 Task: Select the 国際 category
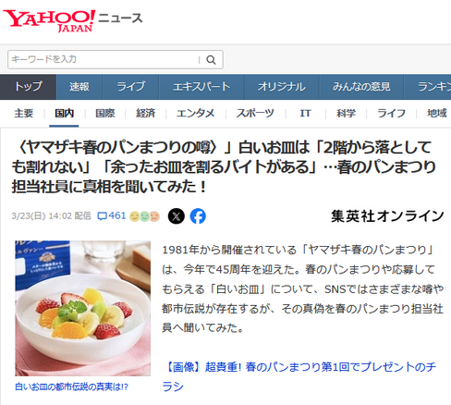pyautogui.click(x=105, y=114)
